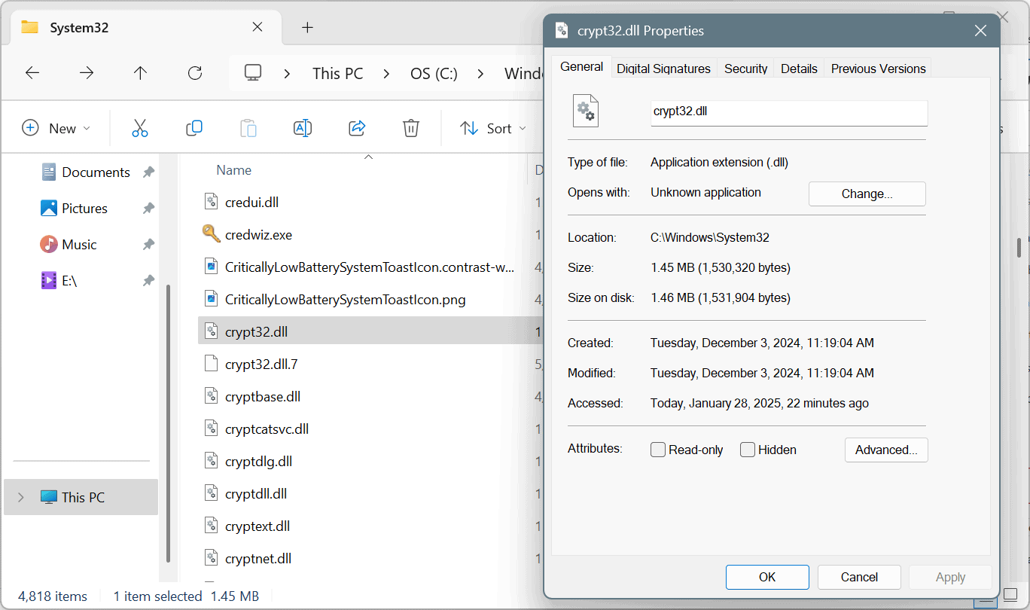Expand chevron after OS (C:) breadcrumb
The image size is (1030, 610).
click(480, 73)
